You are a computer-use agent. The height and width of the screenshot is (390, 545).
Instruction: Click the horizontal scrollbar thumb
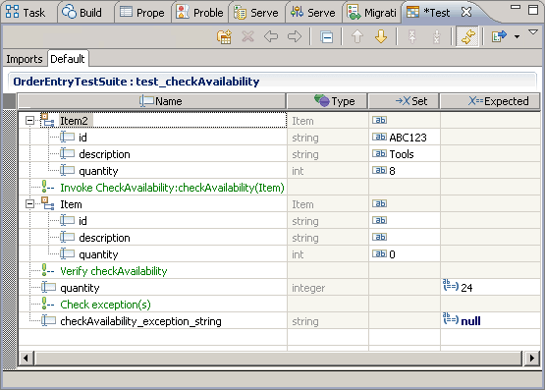coord(278,358)
